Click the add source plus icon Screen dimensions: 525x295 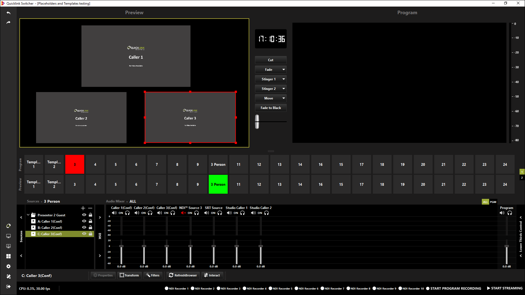[x=83, y=208]
